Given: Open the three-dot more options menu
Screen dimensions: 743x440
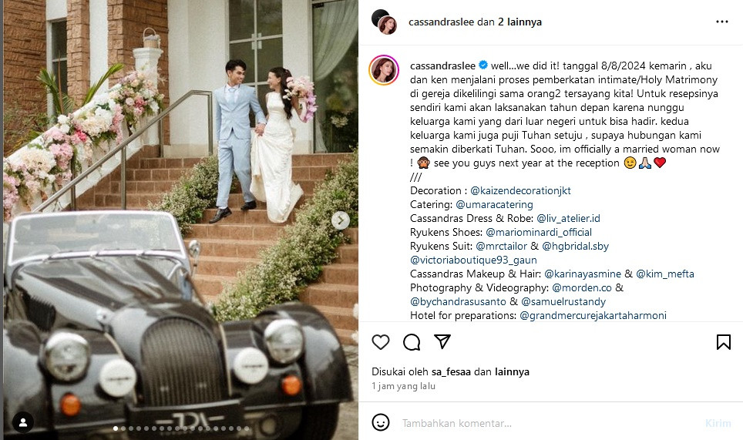Looking at the screenshot, I should (x=722, y=22).
